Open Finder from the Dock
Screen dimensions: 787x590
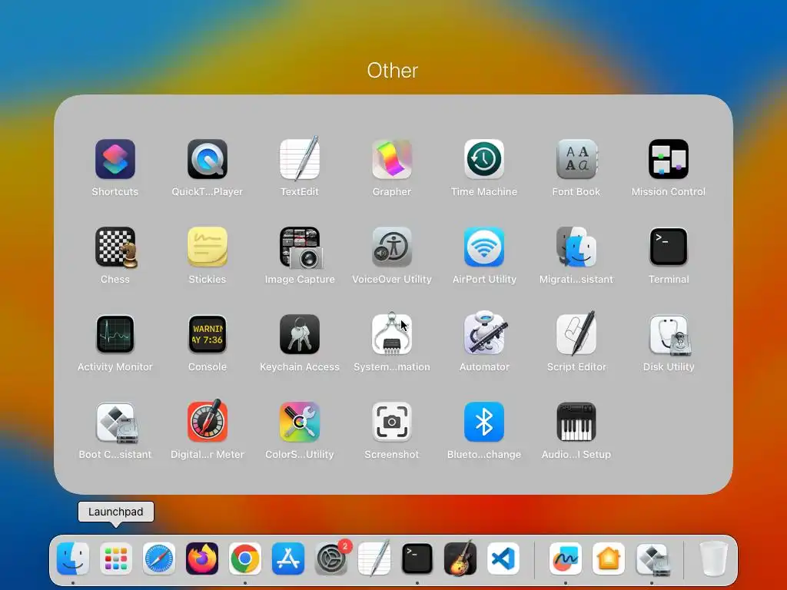73,559
